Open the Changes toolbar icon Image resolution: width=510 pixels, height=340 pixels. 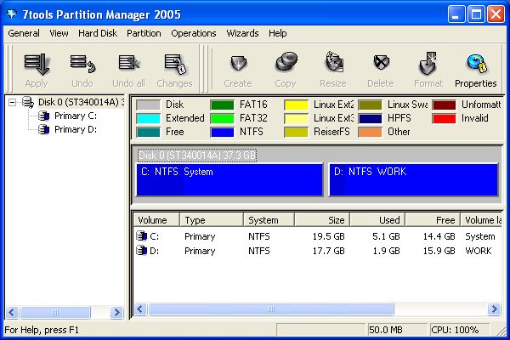click(x=174, y=68)
